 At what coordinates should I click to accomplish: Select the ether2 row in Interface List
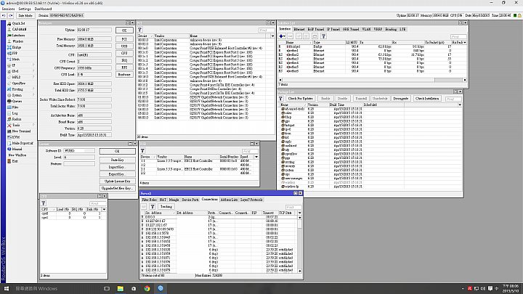372,54
